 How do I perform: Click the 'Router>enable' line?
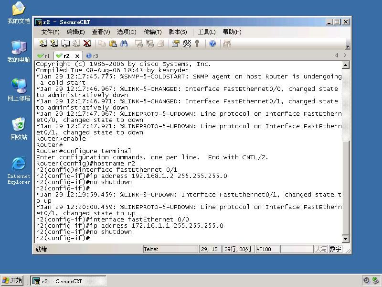tap(61, 139)
